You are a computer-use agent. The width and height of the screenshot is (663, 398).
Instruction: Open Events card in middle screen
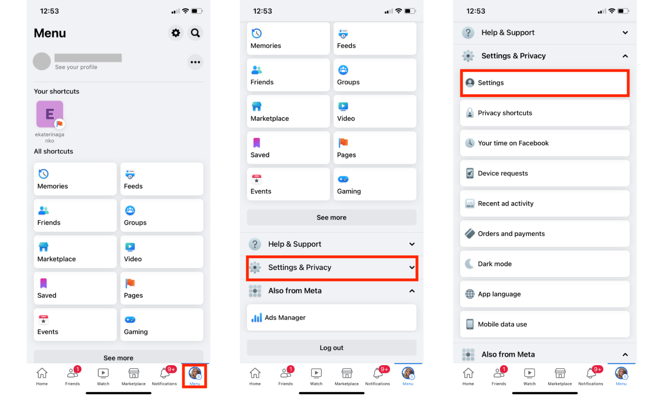pos(288,184)
